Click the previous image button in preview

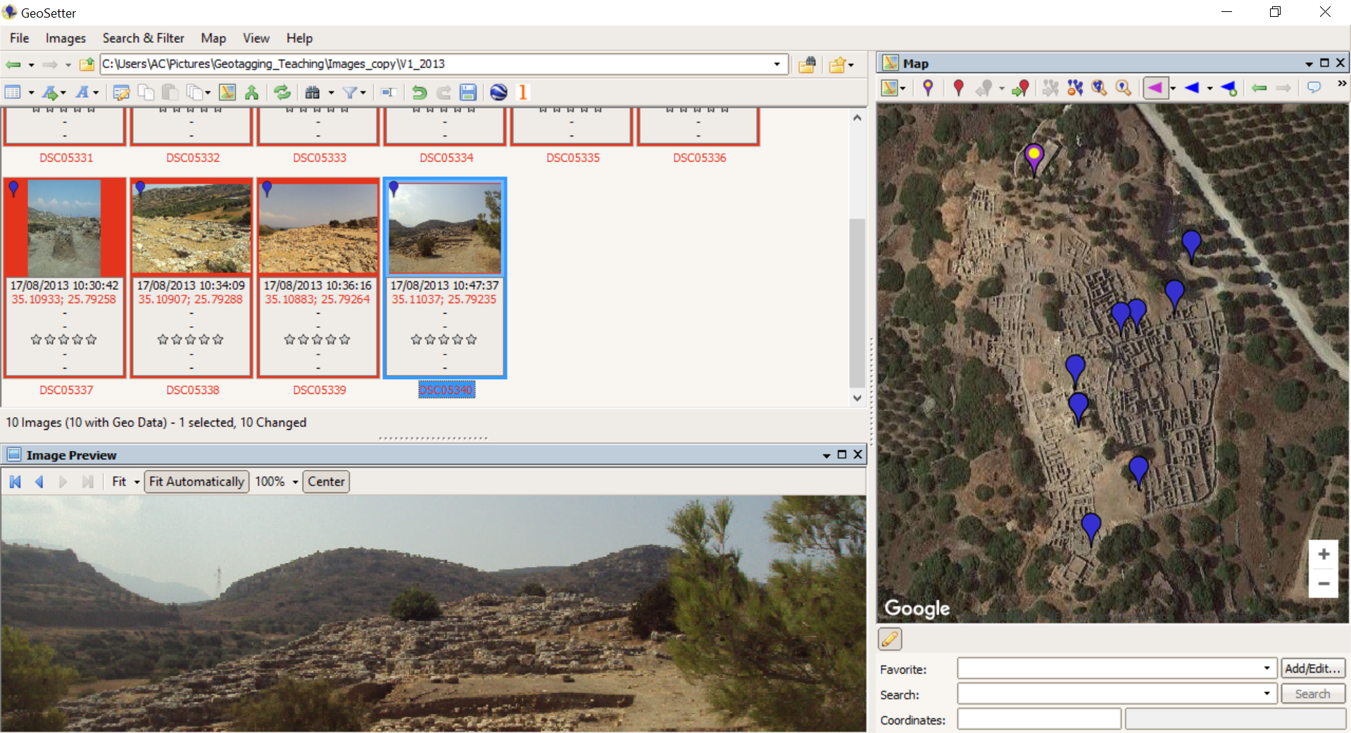[39, 482]
